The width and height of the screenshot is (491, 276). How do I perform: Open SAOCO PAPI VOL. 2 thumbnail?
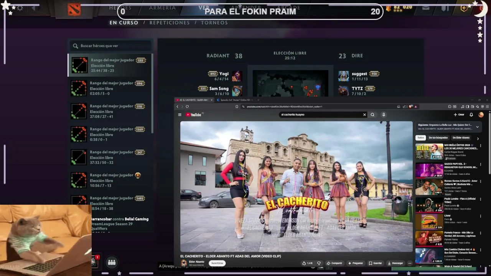(x=429, y=170)
